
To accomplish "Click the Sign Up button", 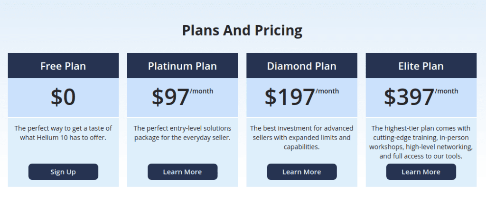I will pos(63,172).
